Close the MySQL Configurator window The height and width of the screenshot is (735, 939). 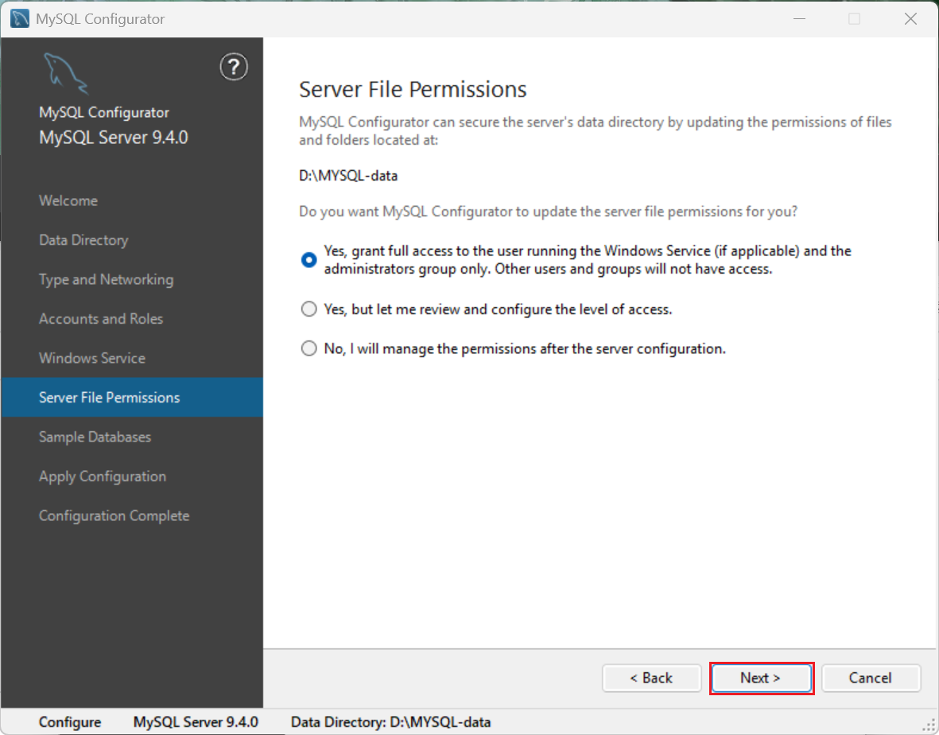tap(911, 18)
